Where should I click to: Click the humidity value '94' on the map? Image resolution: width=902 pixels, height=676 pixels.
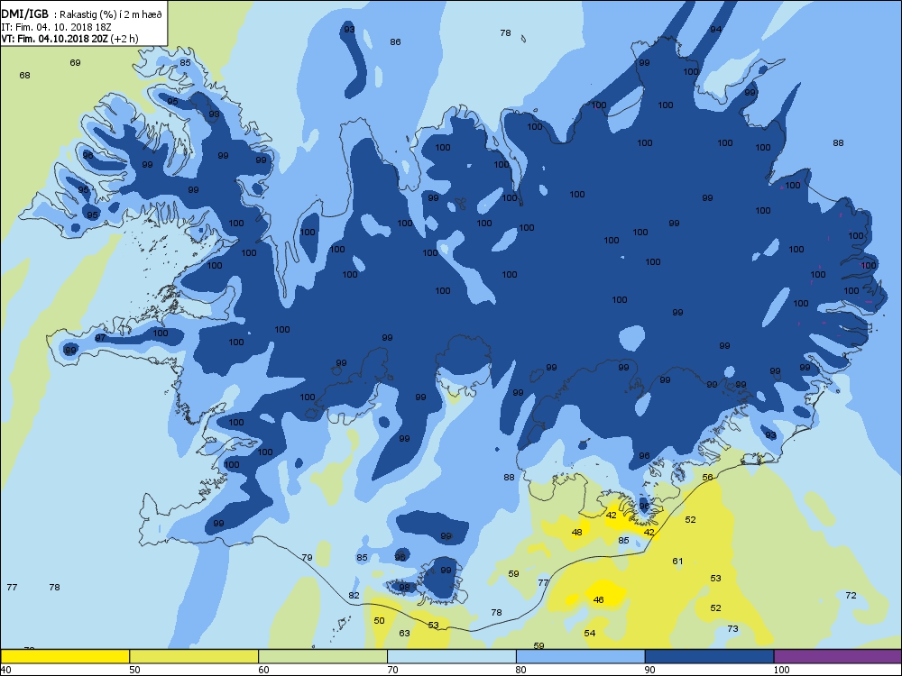point(715,30)
